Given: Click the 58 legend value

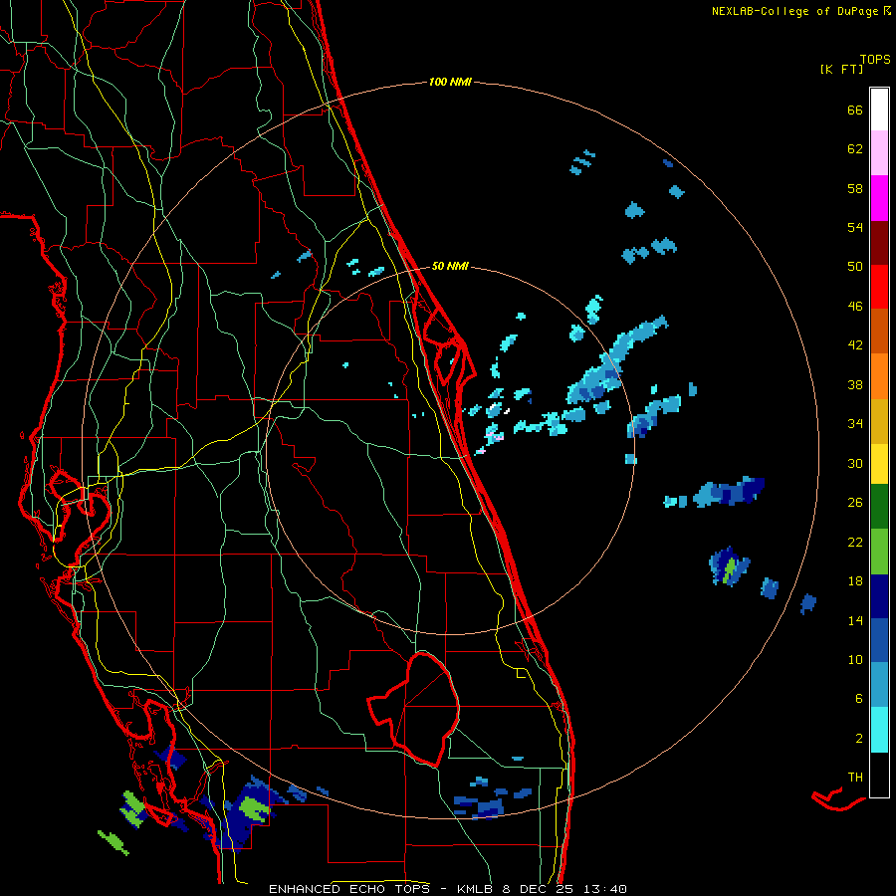Looking at the screenshot, I should pos(855,188).
